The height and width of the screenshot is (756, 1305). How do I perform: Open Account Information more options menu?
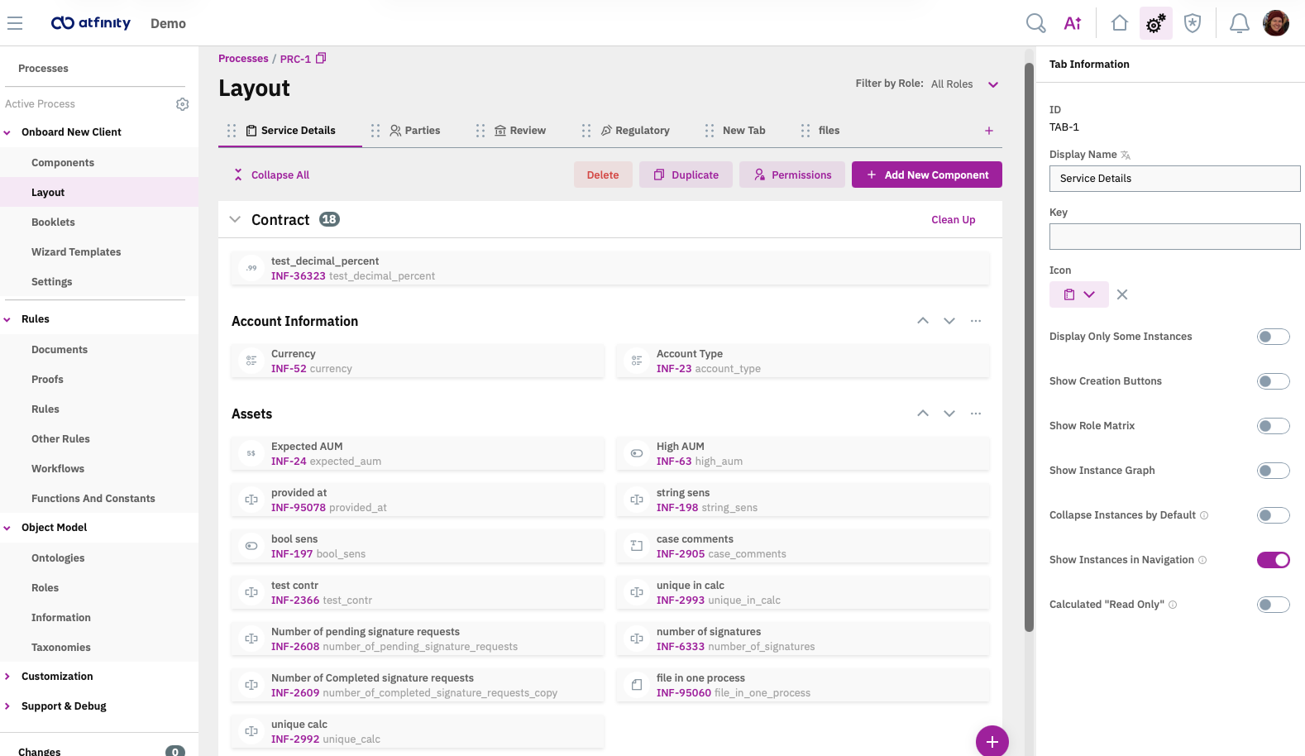(976, 321)
